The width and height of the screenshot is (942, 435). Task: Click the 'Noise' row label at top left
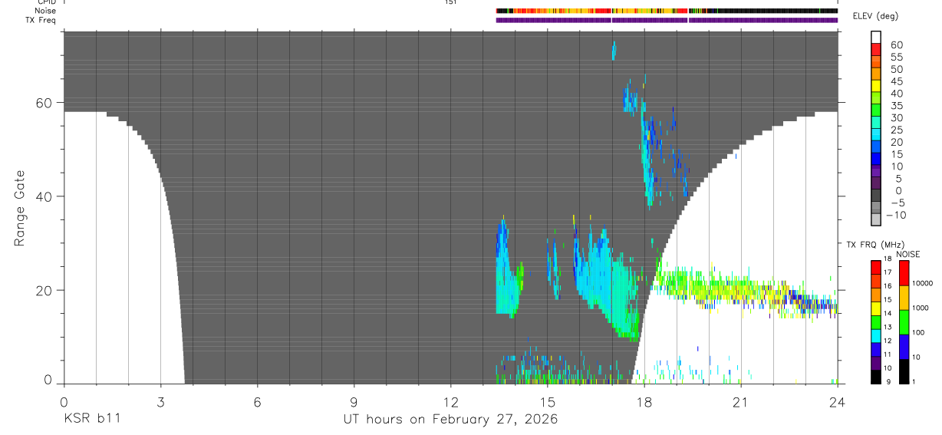(46, 11)
